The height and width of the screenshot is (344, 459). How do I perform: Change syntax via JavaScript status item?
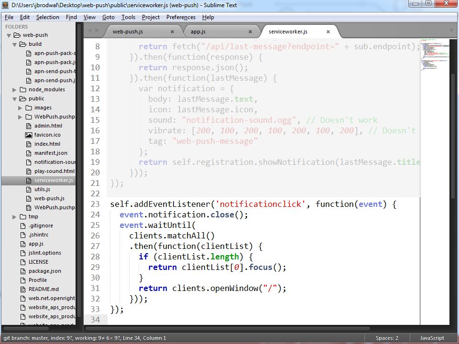[x=432, y=338]
